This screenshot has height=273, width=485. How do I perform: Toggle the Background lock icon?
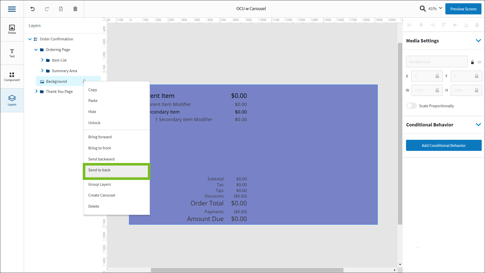(472, 62)
